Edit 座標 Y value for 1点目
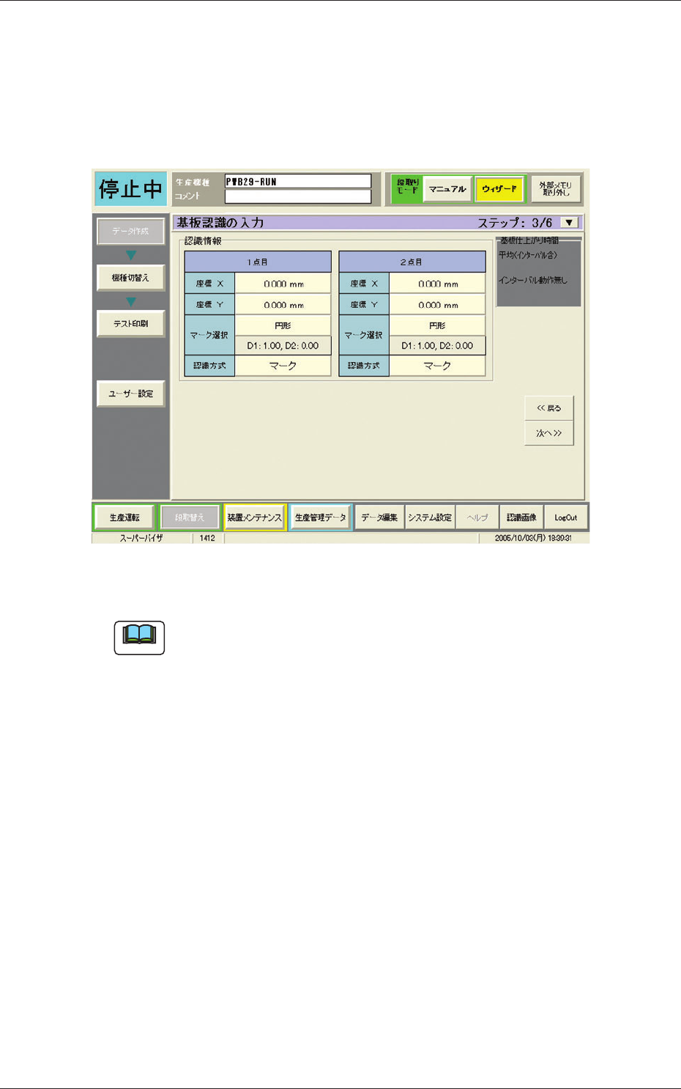Viewport: 681px width, 1089px height. tap(283, 305)
